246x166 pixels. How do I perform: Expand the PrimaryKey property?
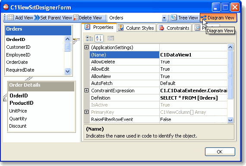click(86, 112)
